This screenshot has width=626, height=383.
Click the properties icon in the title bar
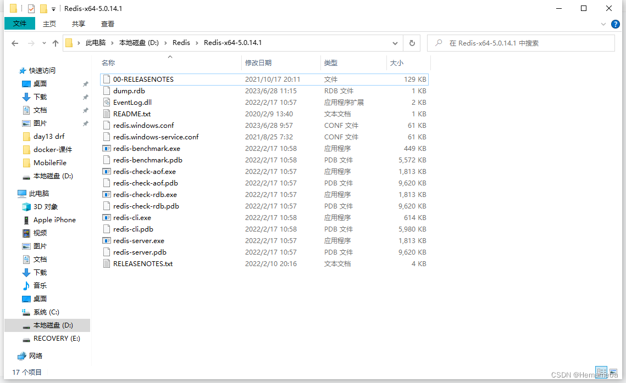pos(31,8)
